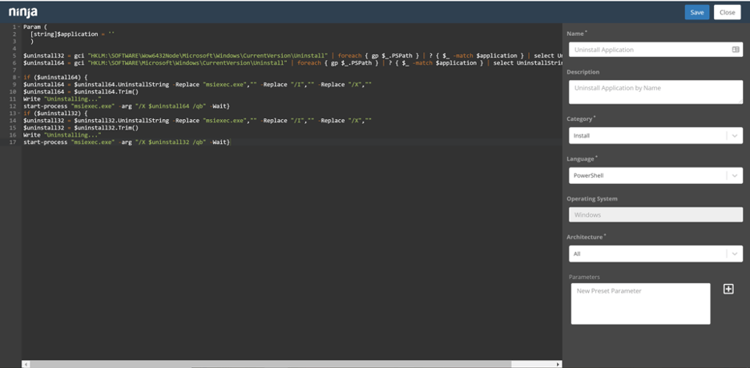
Task: Save the script
Action: 696,12
